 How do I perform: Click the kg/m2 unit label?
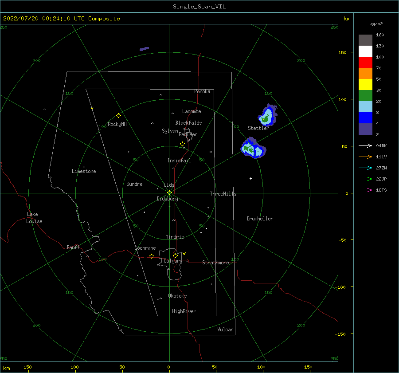pos(376,24)
